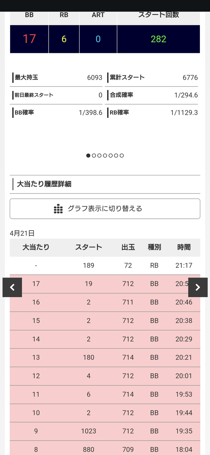The height and width of the screenshot is (455, 210).
Task: Select the second pagination dot
Action: pyautogui.click(x=94, y=156)
